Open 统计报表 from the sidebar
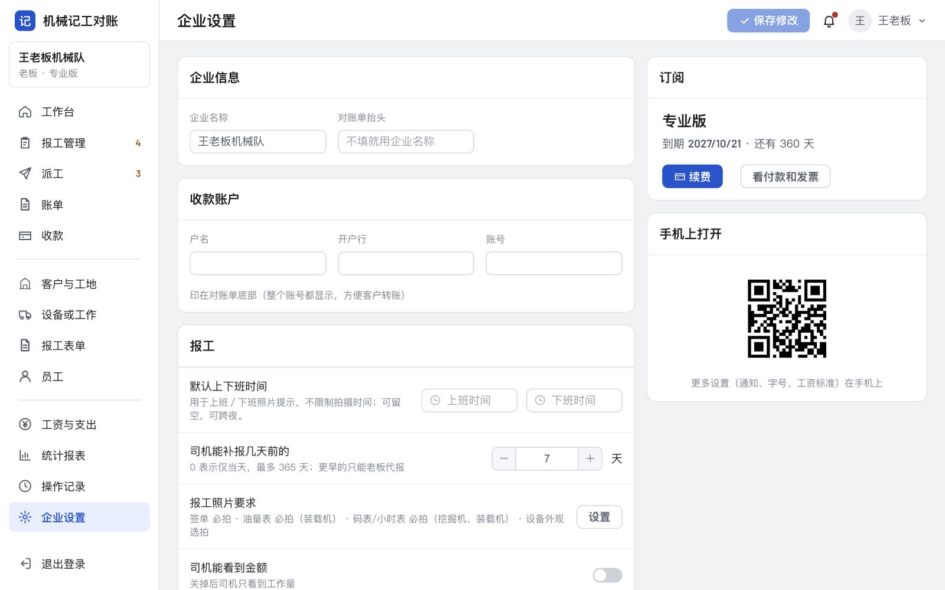 [x=79, y=455]
